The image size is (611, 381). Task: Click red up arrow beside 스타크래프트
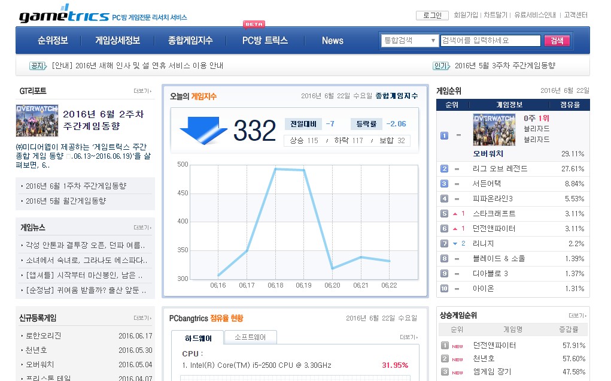(455, 214)
